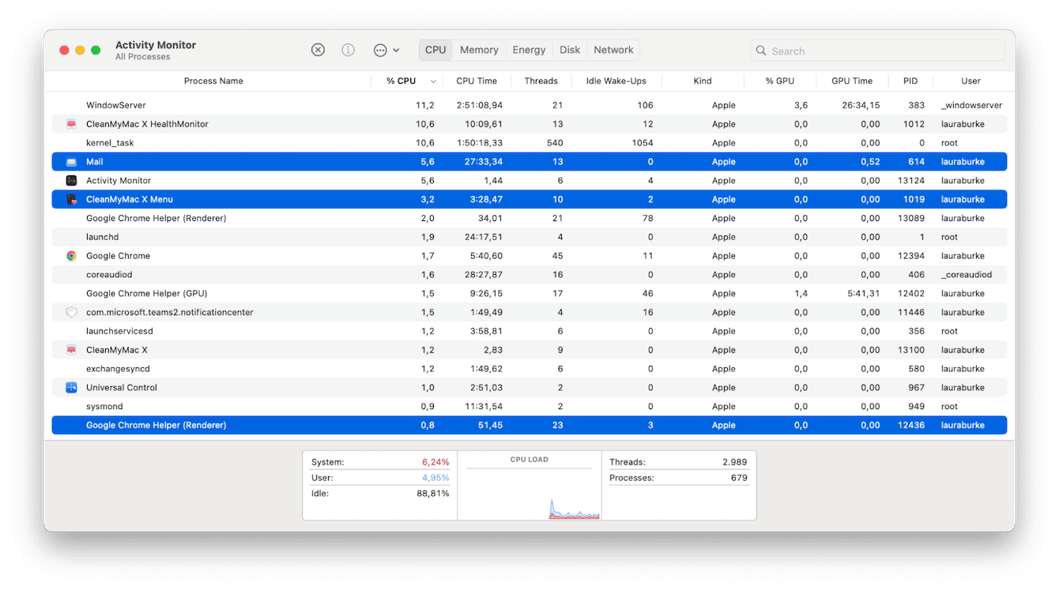Screen dimensions: 1059x590
Task: Sort processes by Threads column
Action: [x=541, y=81]
